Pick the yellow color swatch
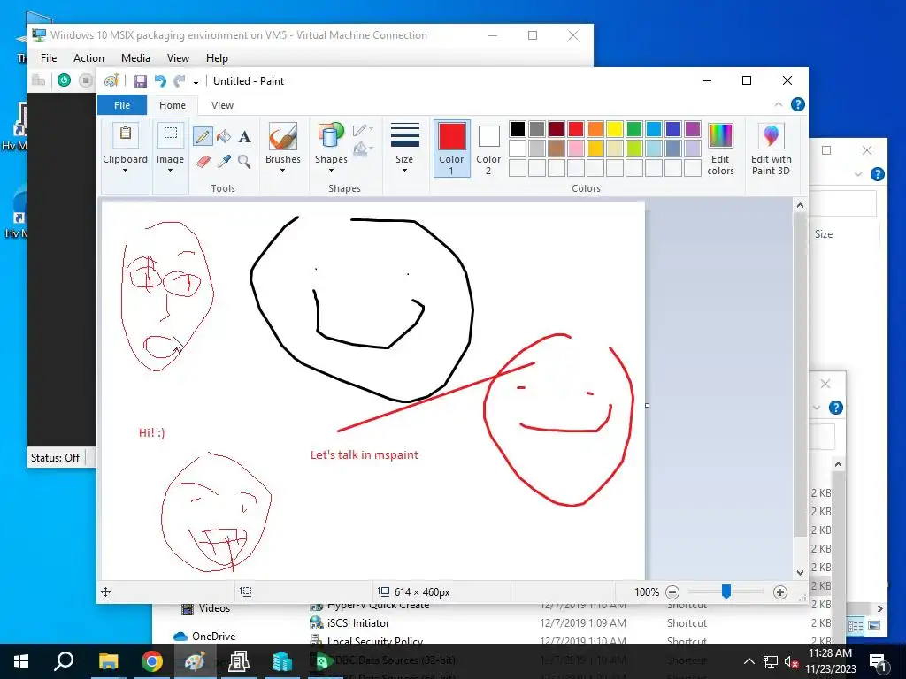The width and height of the screenshot is (906, 679). pyautogui.click(x=614, y=129)
